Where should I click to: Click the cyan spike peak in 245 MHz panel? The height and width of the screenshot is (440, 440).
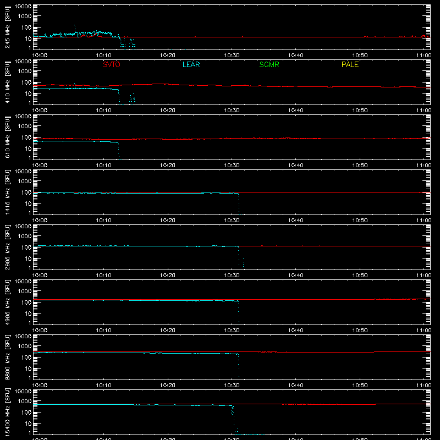pos(75,25)
